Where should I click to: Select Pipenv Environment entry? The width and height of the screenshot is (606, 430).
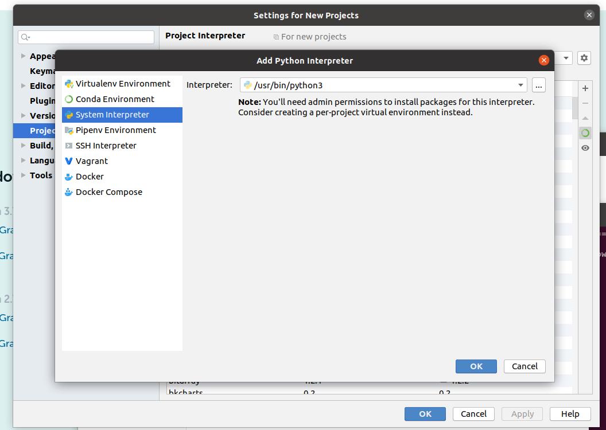point(115,130)
